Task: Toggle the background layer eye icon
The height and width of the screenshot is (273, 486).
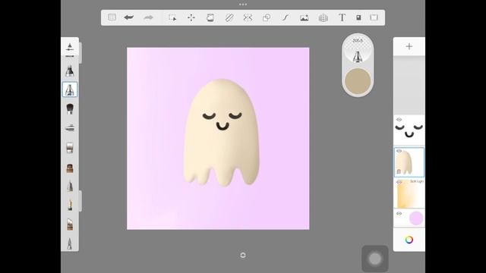Action: tap(399, 214)
